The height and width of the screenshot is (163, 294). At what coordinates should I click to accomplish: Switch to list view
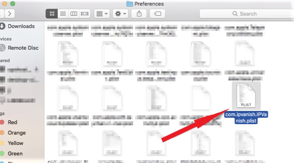point(63,14)
